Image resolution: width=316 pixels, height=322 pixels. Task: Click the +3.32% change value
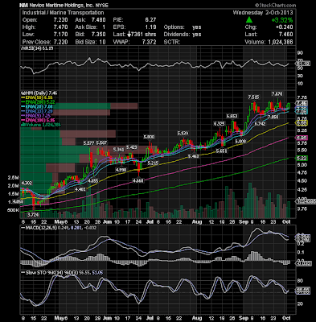point(282,20)
